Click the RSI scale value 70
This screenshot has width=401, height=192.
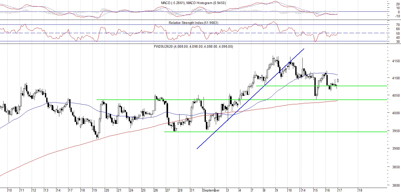tap(398, 25)
